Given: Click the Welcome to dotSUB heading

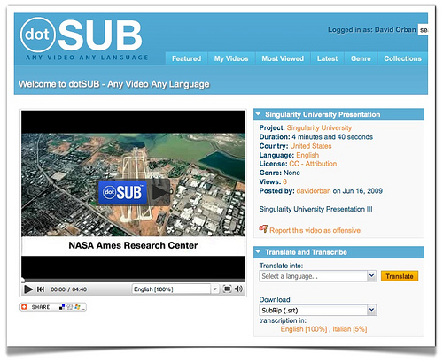Looking at the screenshot, I should [x=114, y=84].
